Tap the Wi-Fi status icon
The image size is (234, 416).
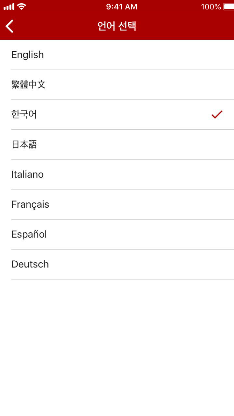point(21,6)
